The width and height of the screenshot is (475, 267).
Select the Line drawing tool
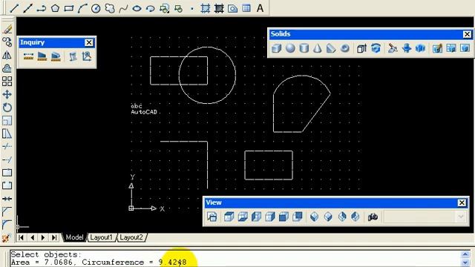click(x=14, y=8)
